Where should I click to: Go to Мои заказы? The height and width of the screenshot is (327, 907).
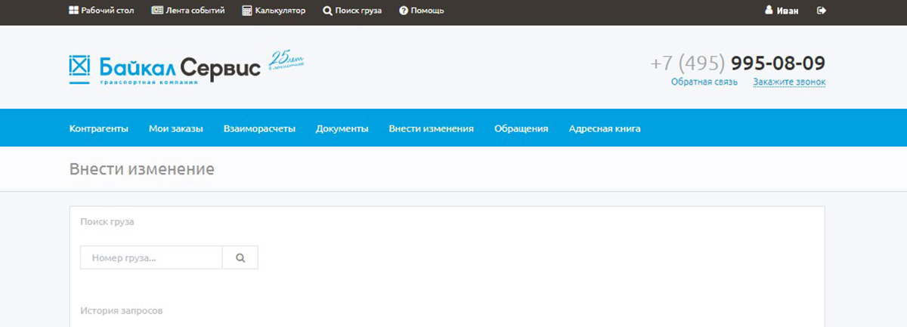point(175,128)
